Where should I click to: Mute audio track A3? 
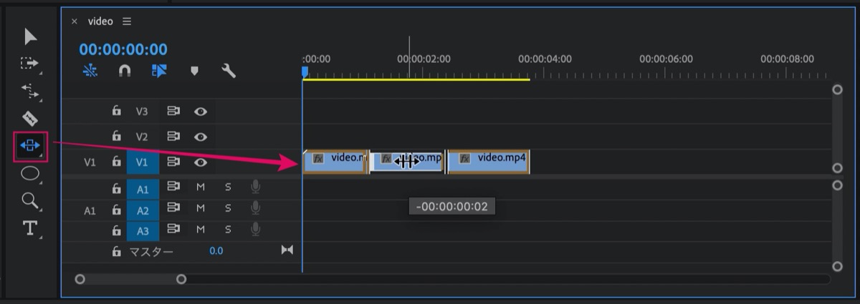click(201, 230)
